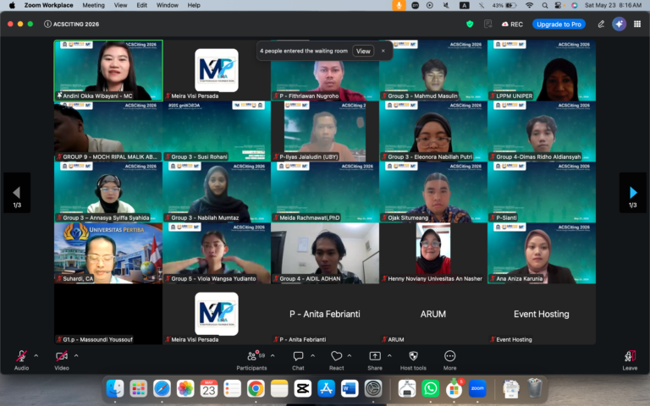
Task: Expand reactions options chevron
Action: tap(350, 356)
